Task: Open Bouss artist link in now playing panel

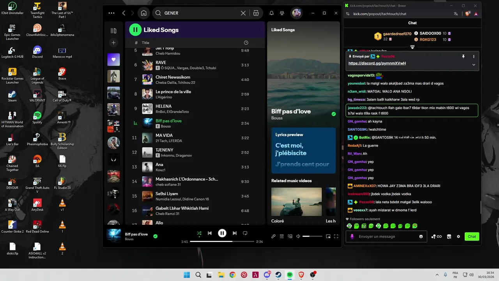Action: click(276, 118)
